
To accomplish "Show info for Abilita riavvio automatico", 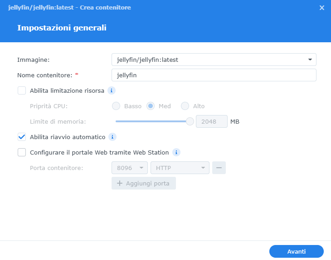I will point(112,137).
